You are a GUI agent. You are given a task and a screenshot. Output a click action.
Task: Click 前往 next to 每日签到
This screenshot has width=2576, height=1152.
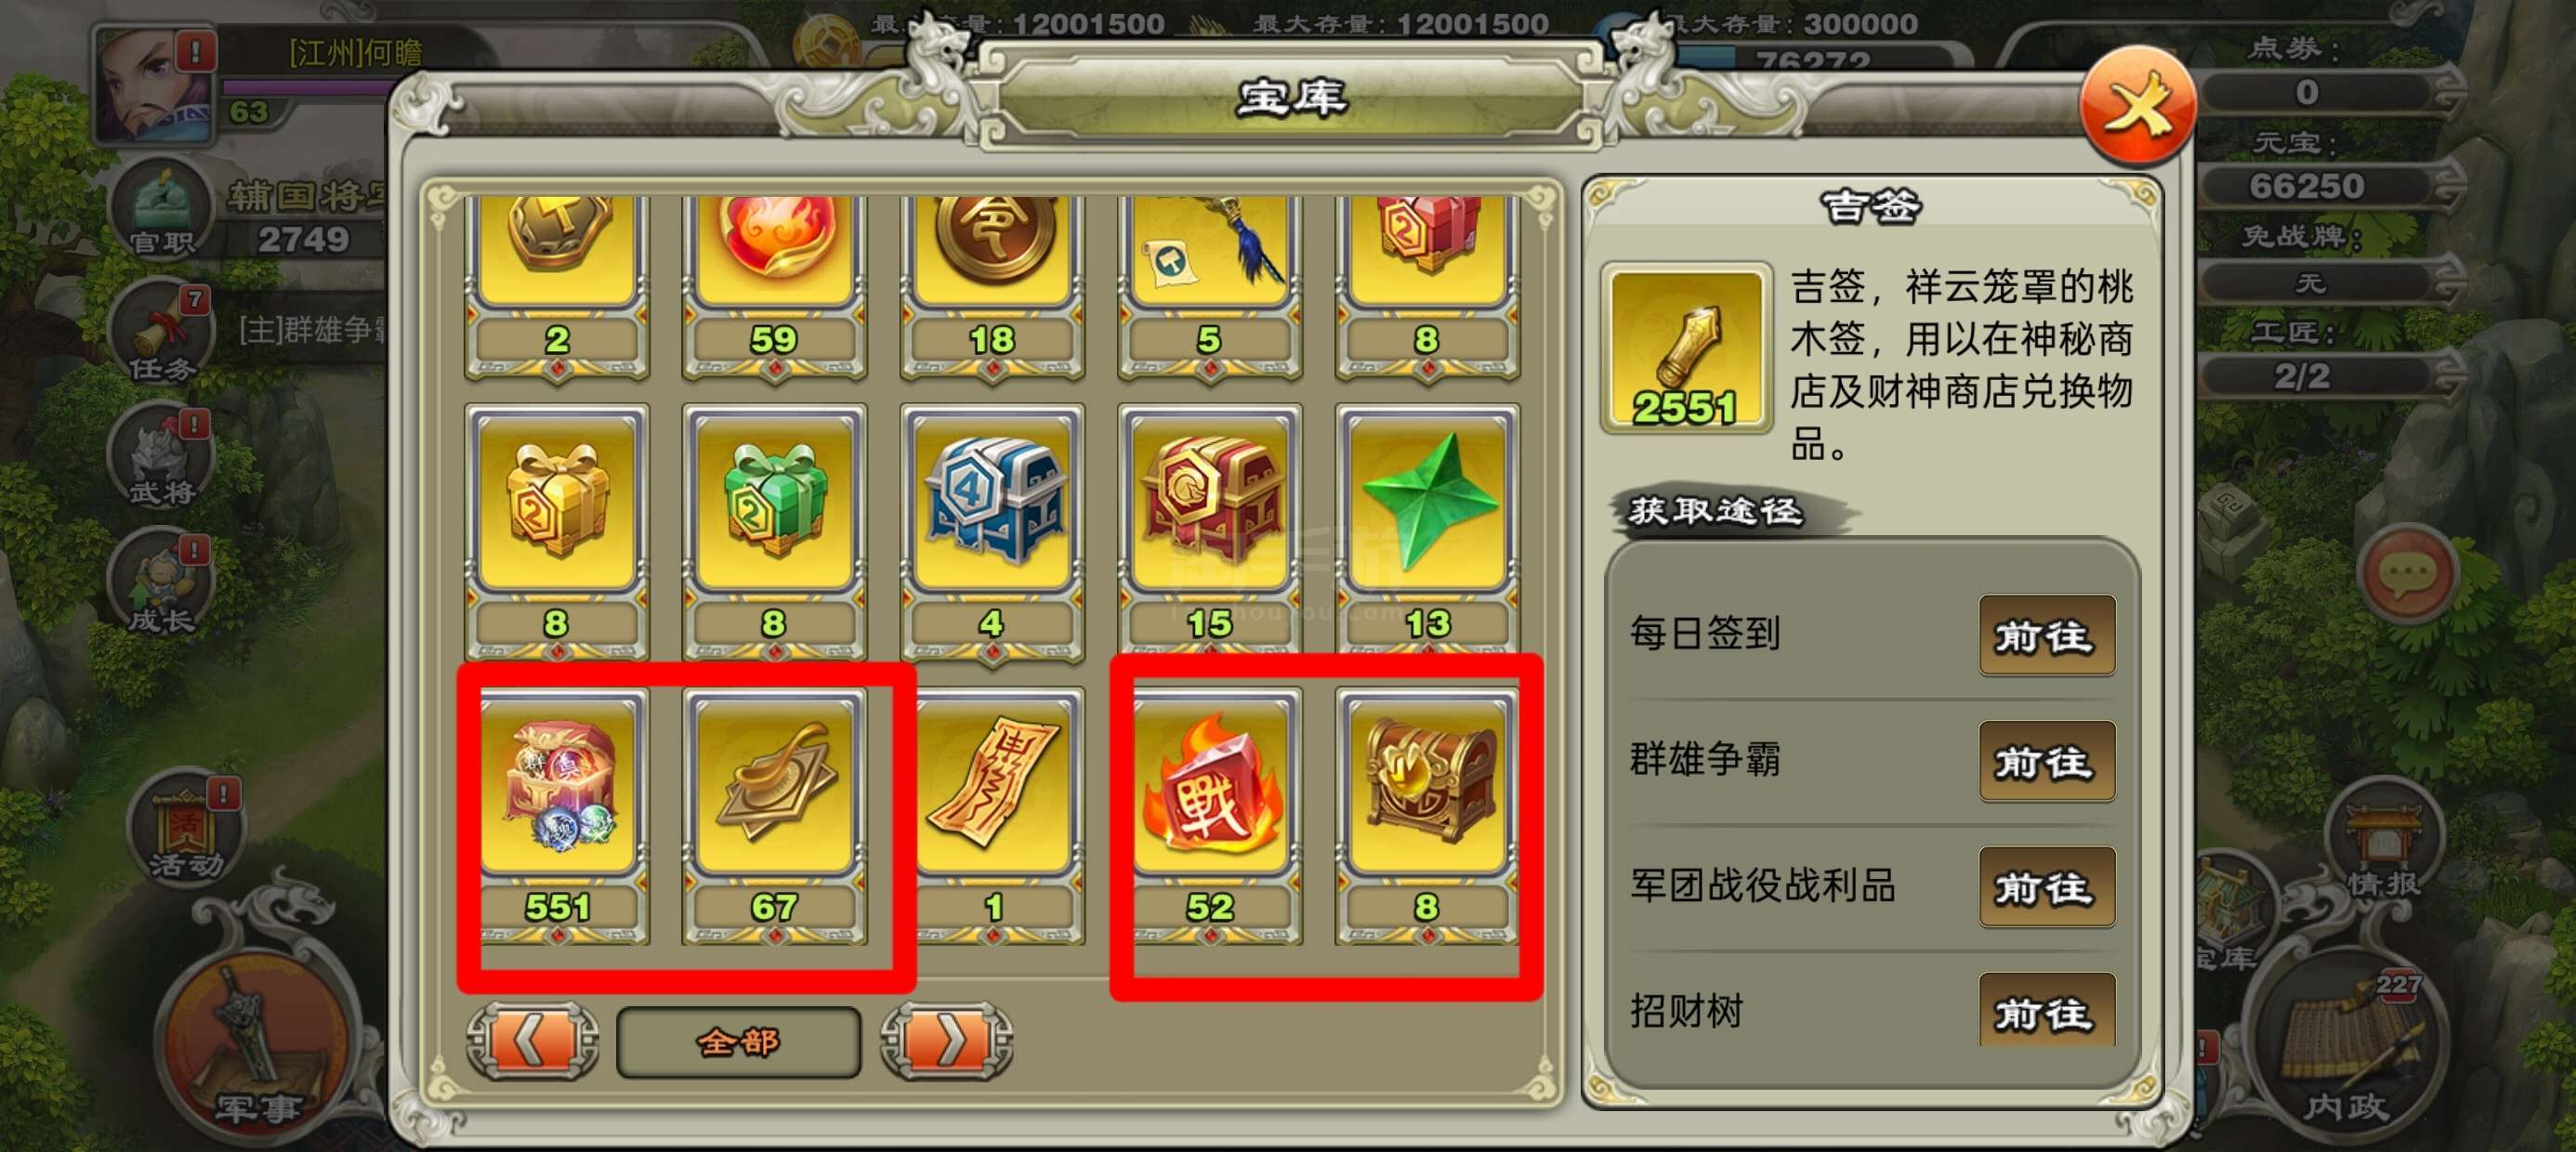coord(2046,636)
